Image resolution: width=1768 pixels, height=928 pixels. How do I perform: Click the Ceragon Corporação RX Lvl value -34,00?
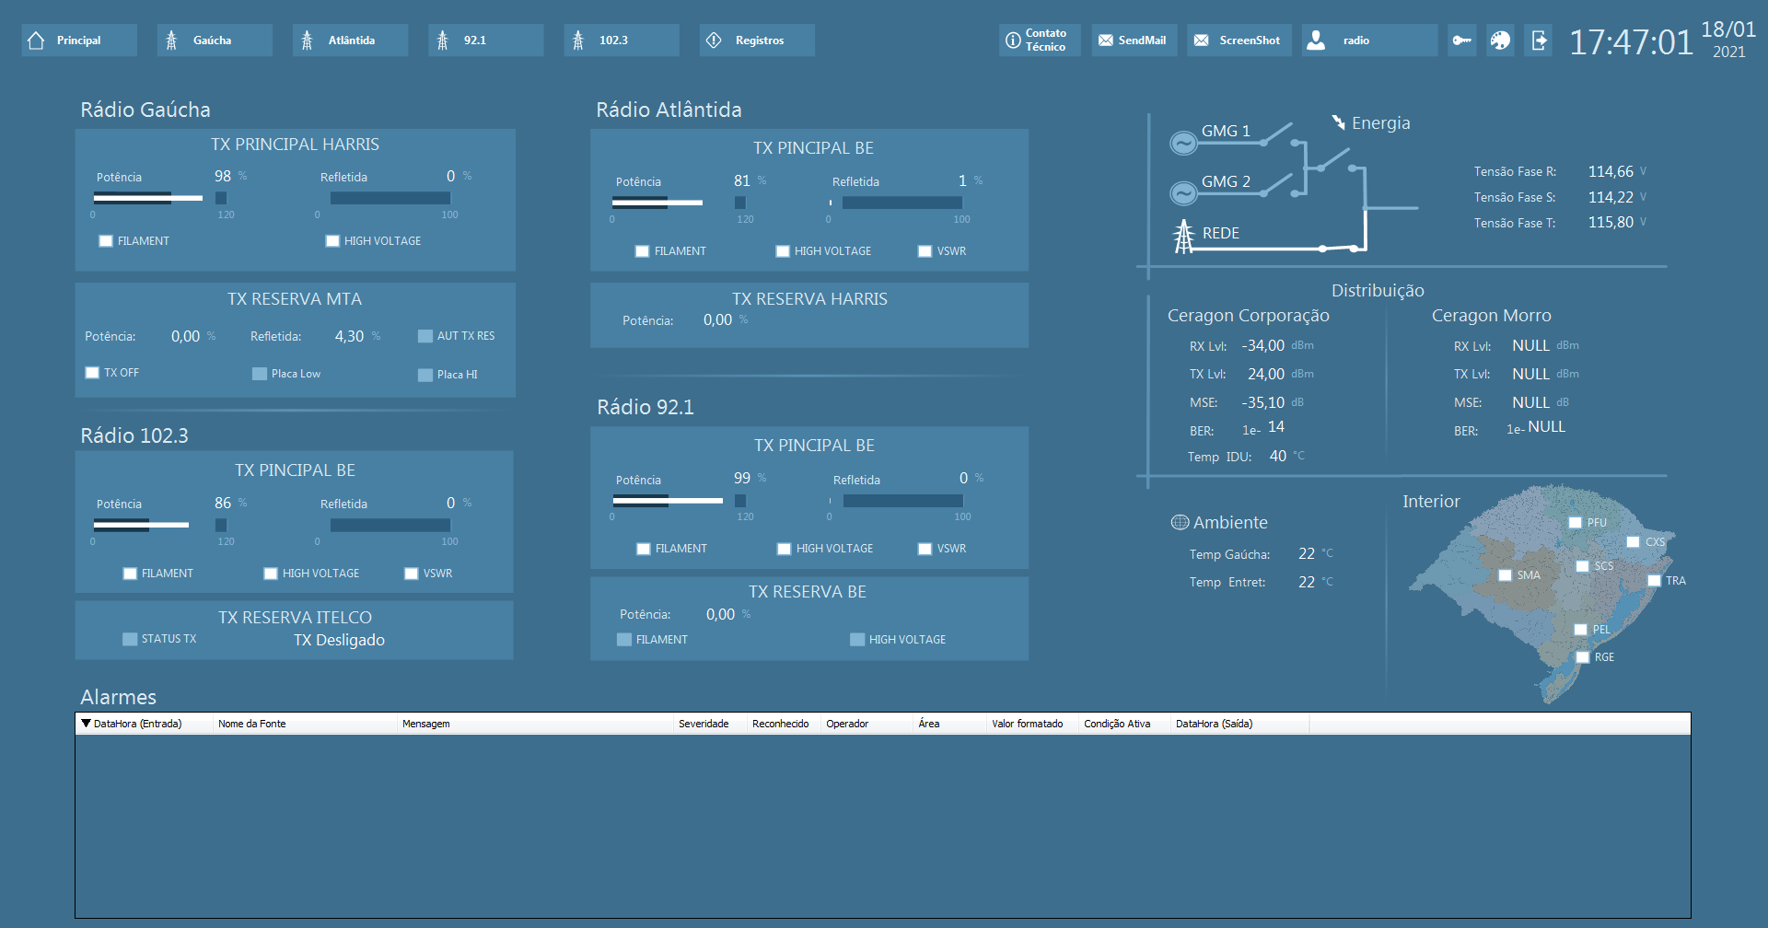1263,346
